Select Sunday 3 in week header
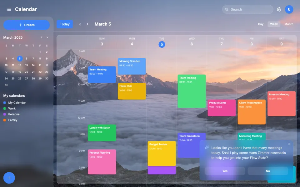The height and width of the screenshot is (187, 300). tap(102, 44)
